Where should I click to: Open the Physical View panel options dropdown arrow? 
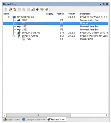point(100,4)
